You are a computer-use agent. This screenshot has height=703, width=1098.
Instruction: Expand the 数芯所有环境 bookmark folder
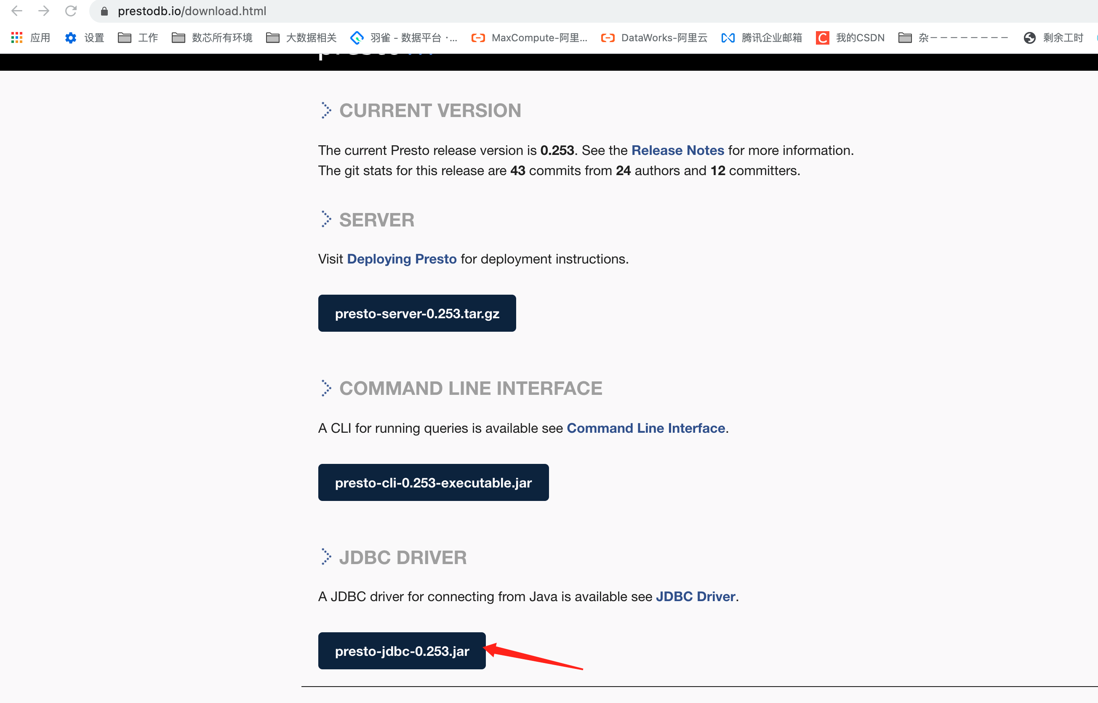tap(212, 38)
